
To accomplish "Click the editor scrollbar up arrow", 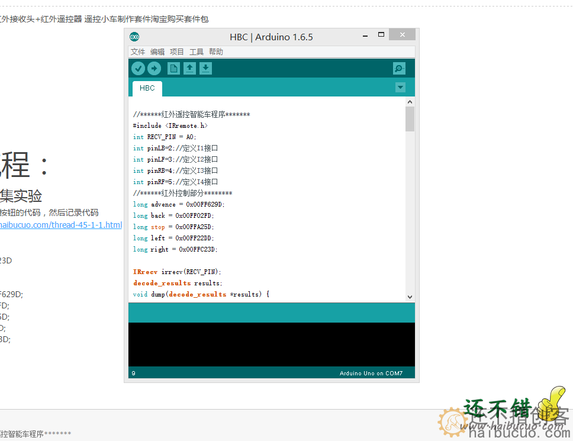I will [x=410, y=102].
